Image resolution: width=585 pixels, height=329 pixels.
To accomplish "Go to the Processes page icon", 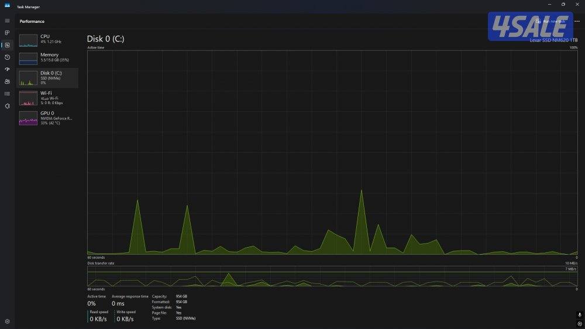I will click(x=7, y=33).
